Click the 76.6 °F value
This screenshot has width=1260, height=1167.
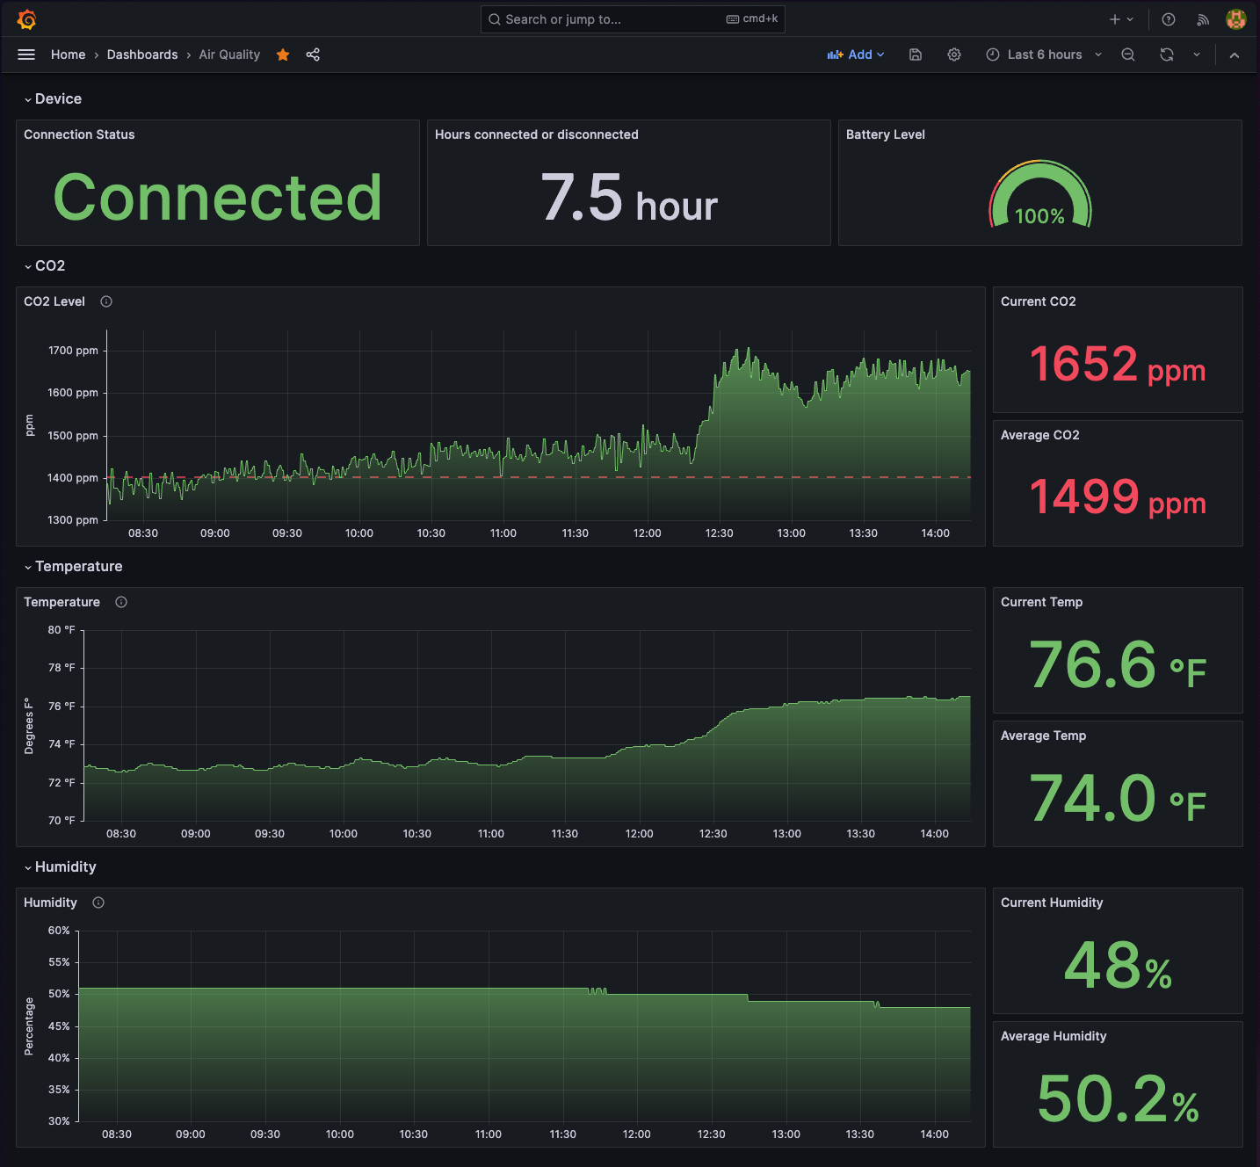pos(1118,665)
